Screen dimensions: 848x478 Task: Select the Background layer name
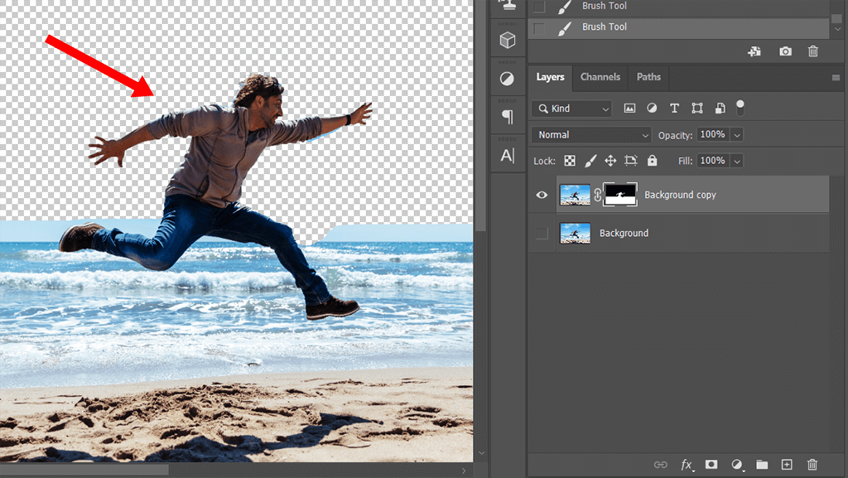[x=624, y=233]
